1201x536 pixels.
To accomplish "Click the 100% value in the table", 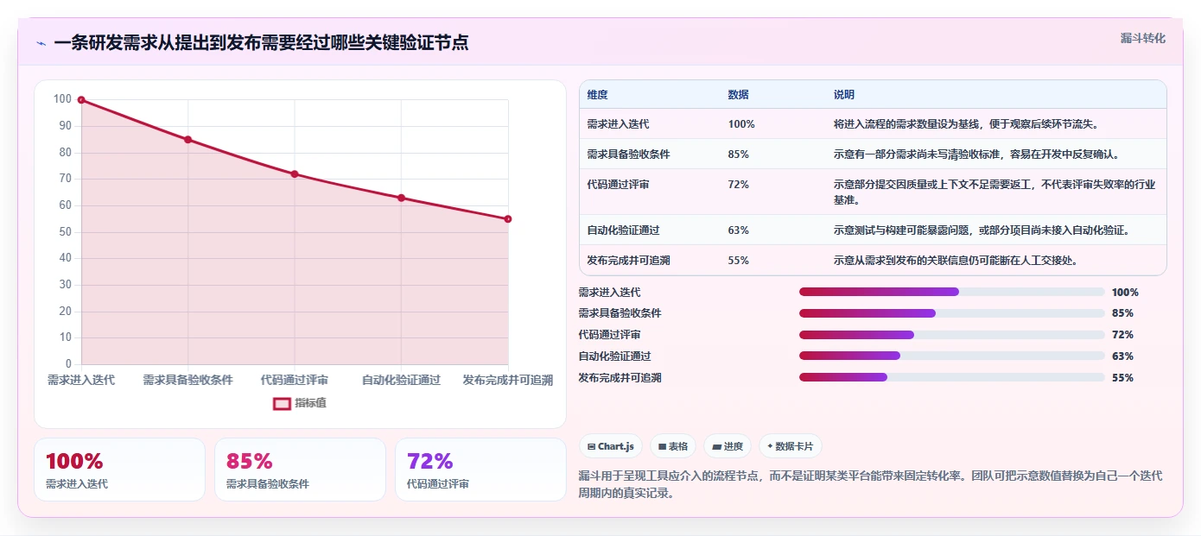I will [x=741, y=124].
